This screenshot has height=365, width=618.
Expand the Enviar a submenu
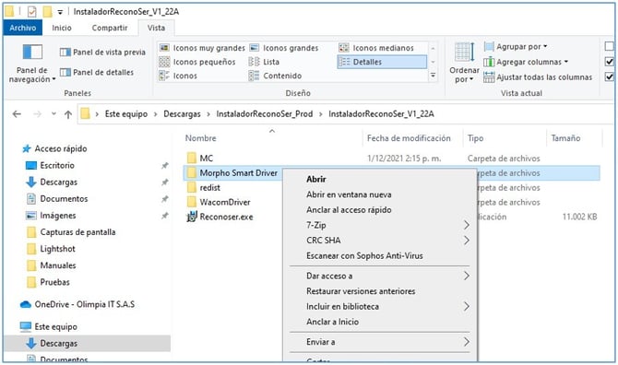pos(380,342)
